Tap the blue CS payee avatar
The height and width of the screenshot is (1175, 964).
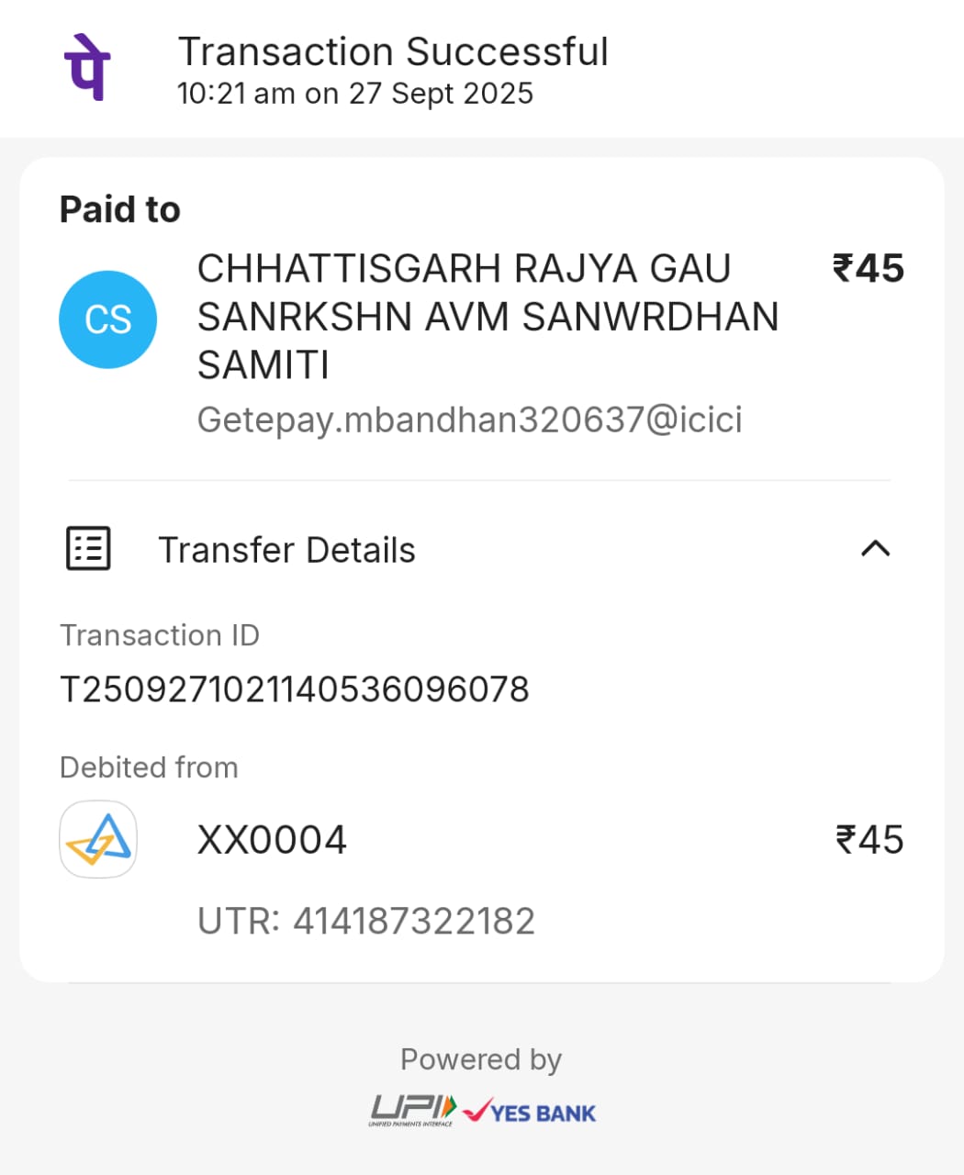coord(108,319)
